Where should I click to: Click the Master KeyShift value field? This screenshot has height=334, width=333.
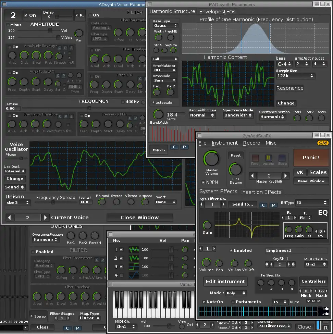click(269, 176)
